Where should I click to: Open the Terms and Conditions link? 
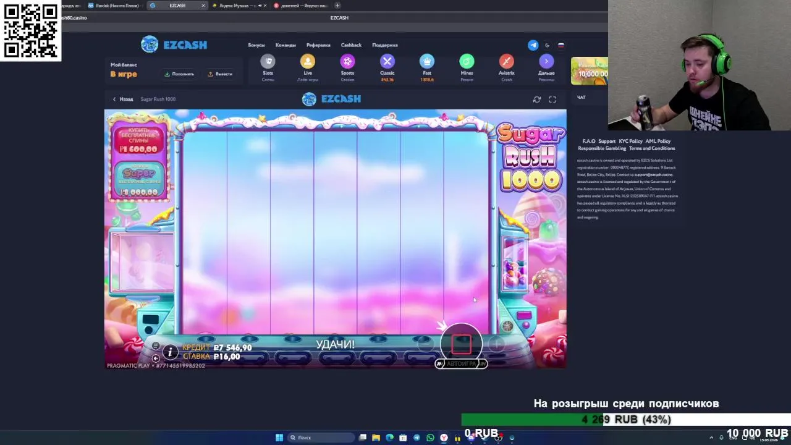point(652,148)
